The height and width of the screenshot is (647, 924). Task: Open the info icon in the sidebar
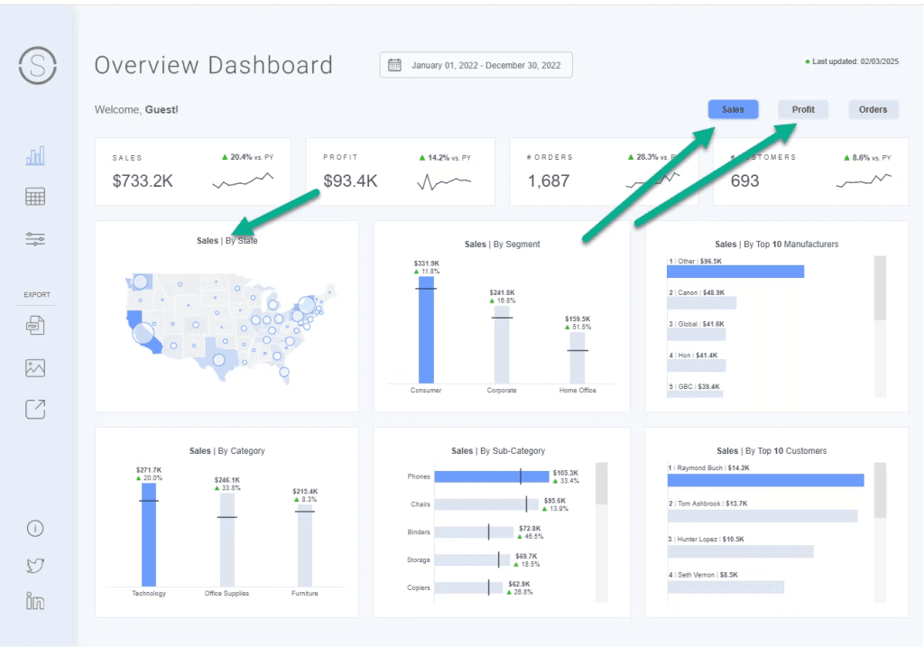[x=35, y=529]
